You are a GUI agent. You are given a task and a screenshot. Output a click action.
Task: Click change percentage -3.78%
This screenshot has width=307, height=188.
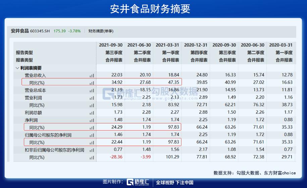click(74, 31)
